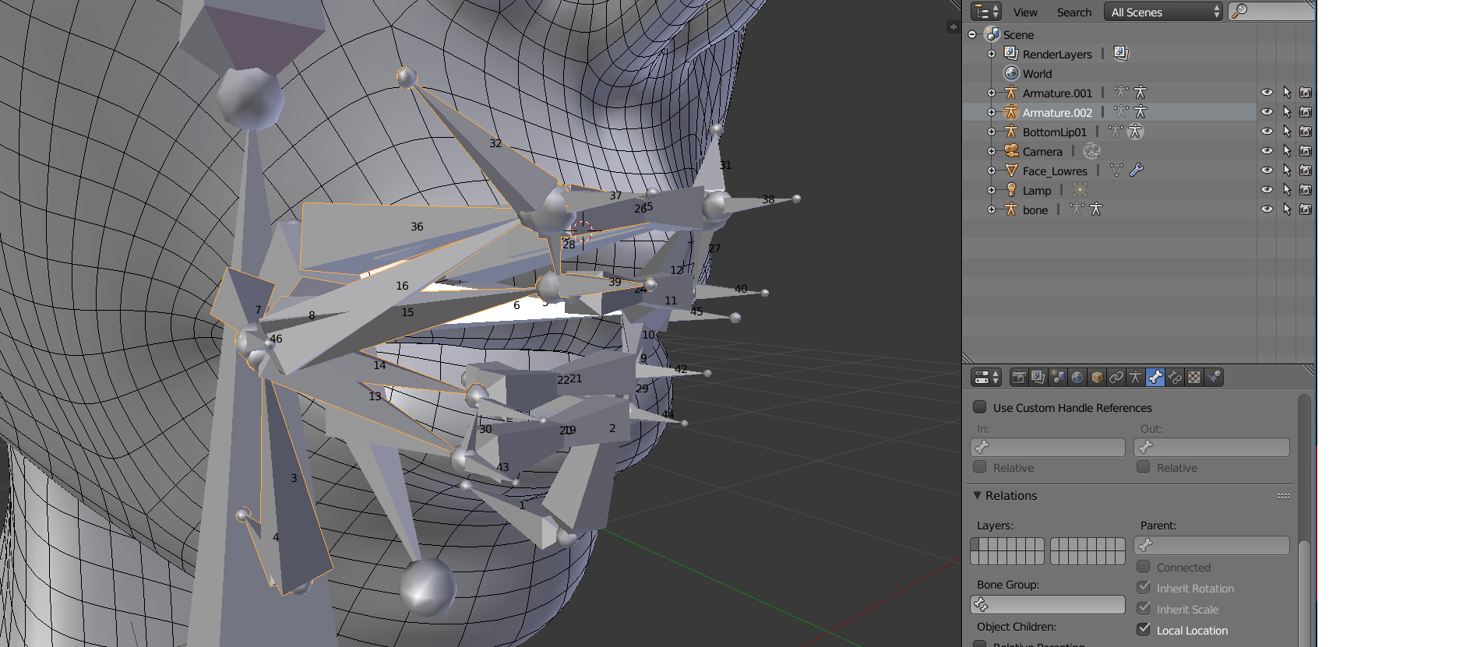The image size is (1470, 647).
Task: Open the outliner editor type selector
Action: coord(986,12)
